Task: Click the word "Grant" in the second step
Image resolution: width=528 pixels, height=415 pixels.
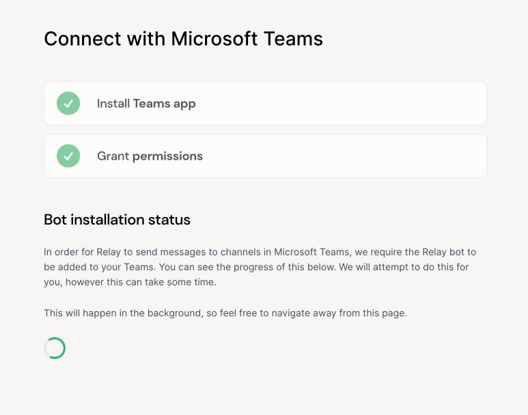Action: pyautogui.click(x=113, y=156)
